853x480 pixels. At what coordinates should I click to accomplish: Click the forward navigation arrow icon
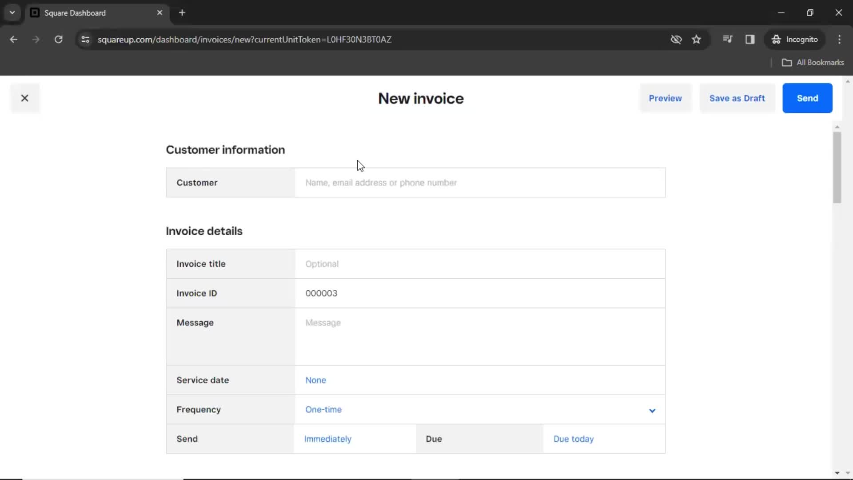coord(35,39)
